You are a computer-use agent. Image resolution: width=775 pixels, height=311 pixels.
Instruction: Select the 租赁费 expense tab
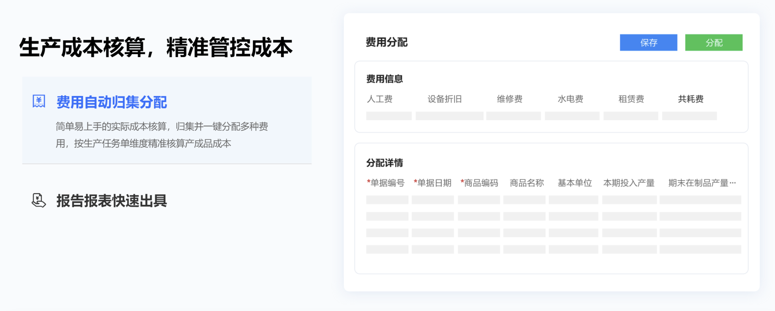631,99
